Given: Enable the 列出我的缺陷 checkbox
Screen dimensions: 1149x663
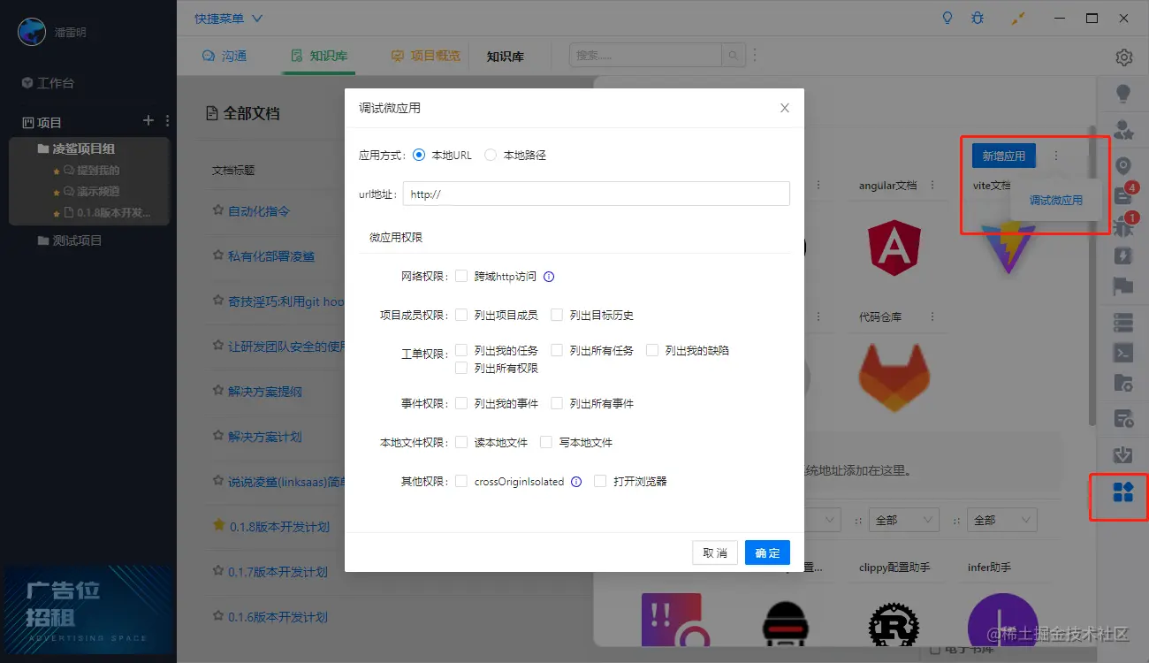Looking at the screenshot, I should click(x=652, y=350).
